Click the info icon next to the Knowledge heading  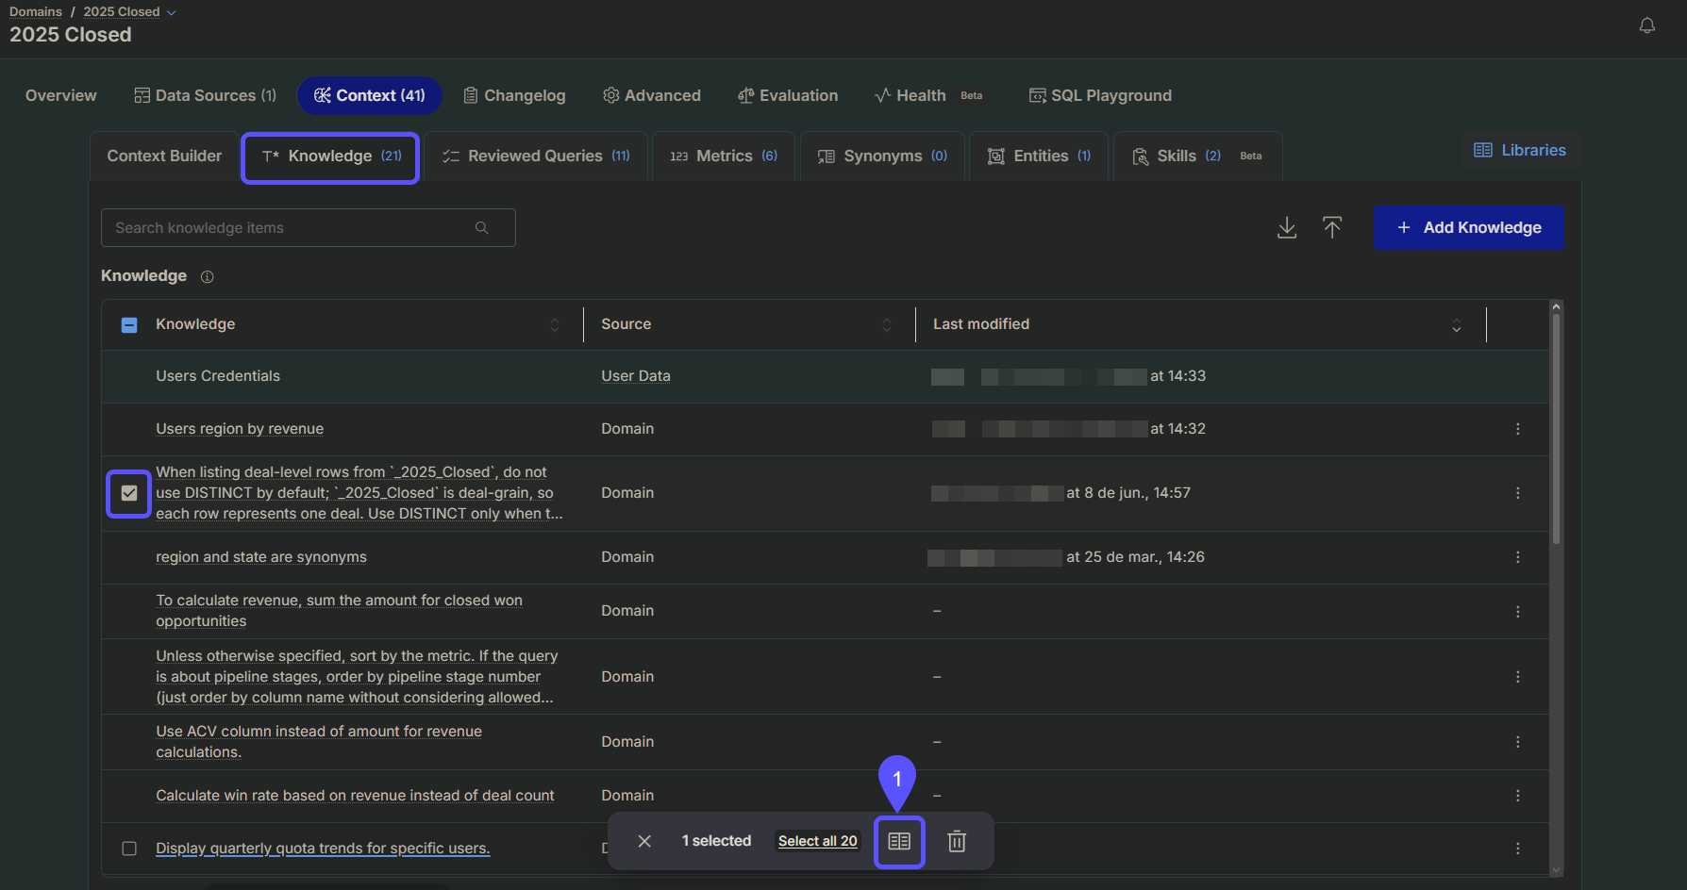pos(208,276)
